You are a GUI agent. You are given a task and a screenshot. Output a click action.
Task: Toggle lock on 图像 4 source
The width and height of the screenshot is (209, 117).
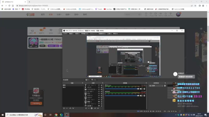[101, 102]
